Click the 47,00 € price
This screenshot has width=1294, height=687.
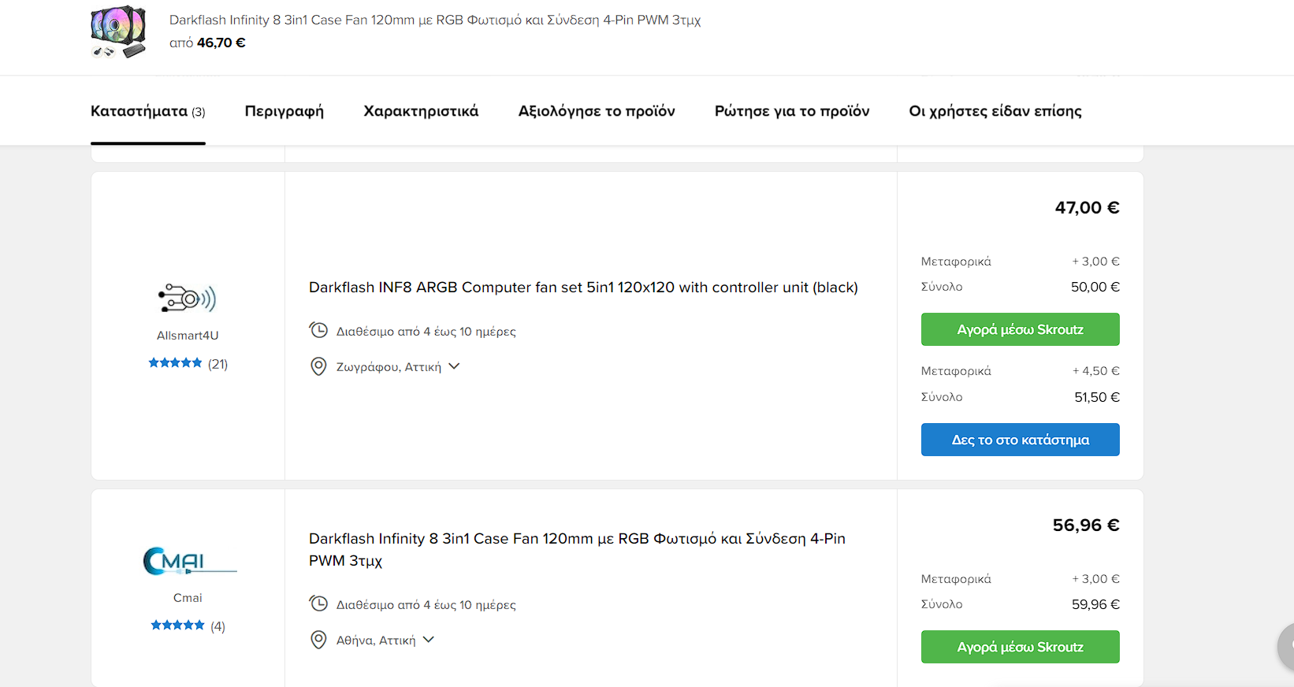click(1087, 208)
